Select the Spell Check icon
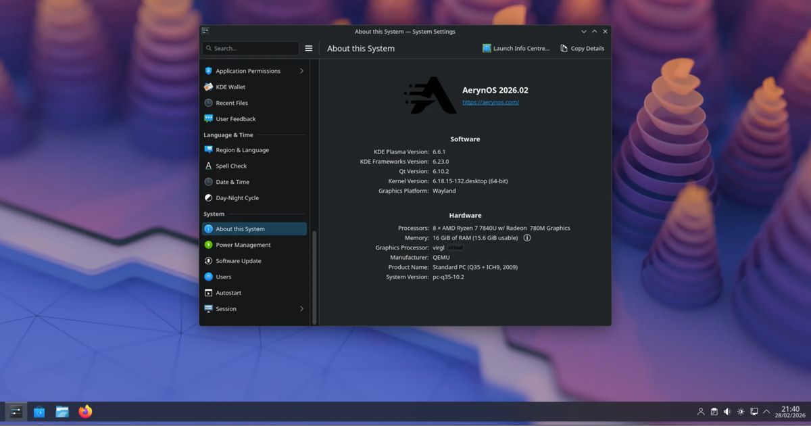Screen dimensions: 811x426 [x=209, y=166]
